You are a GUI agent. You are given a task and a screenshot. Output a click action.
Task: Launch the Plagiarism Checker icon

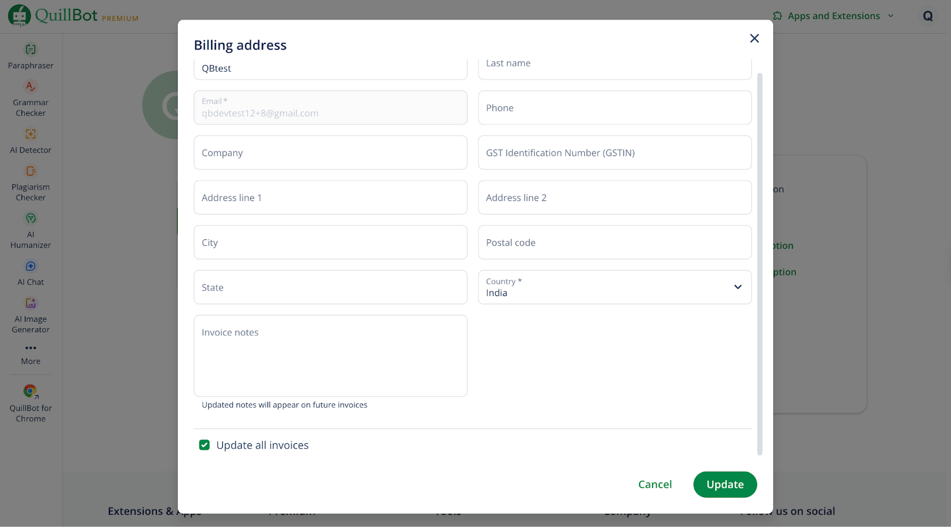30,172
